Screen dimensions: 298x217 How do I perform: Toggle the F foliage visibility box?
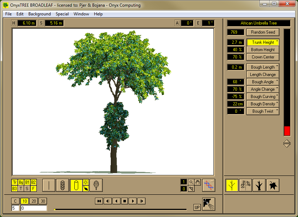tap(33, 189)
